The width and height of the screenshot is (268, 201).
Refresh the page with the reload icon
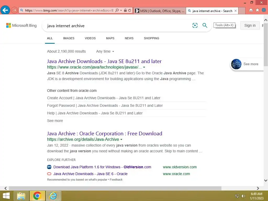click(130, 10)
